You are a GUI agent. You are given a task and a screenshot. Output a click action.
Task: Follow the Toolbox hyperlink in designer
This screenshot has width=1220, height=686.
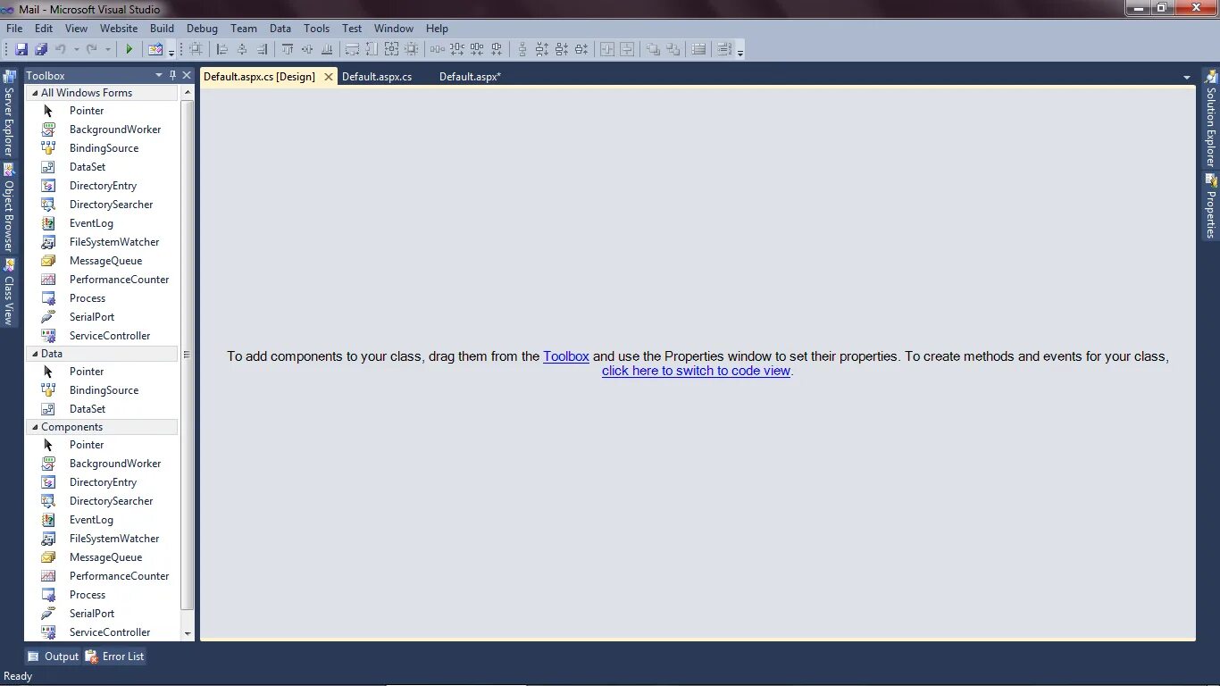tap(566, 356)
